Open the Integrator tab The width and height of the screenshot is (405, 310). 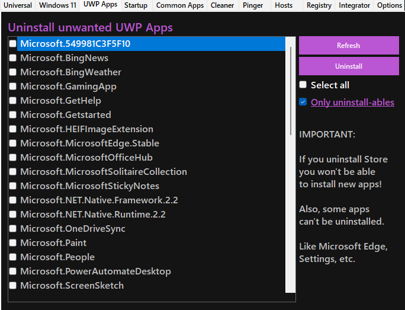354,5
